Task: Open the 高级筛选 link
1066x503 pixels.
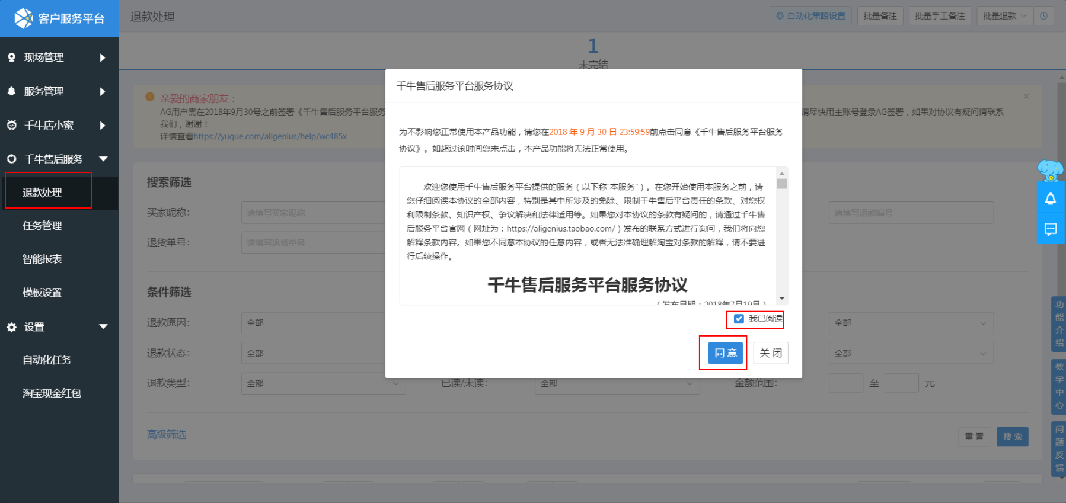Action: 167,434
